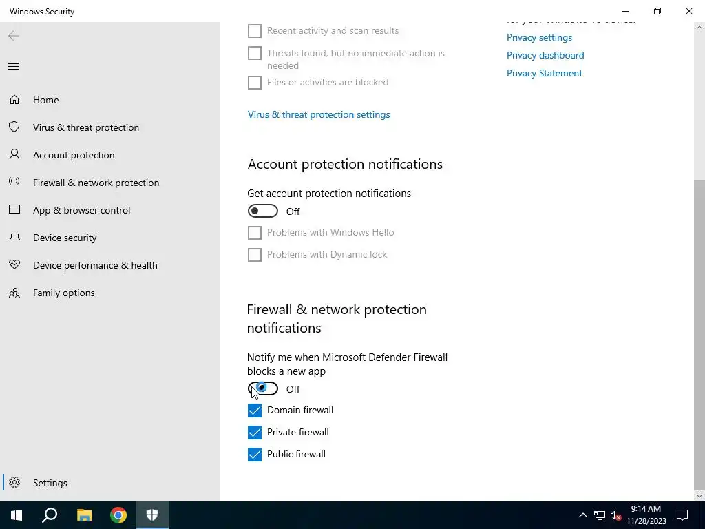Toggle account protection notifications switch

pos(262,211)
